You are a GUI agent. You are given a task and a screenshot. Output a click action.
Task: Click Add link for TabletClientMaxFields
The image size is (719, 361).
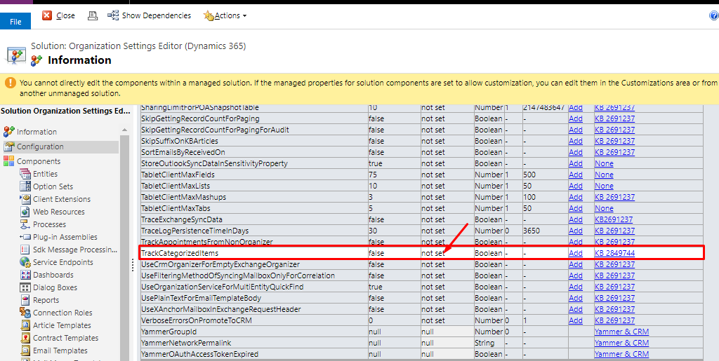[576, 175]
